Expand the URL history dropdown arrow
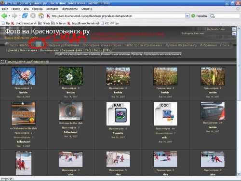241x181 pixels. coord(187,16)
